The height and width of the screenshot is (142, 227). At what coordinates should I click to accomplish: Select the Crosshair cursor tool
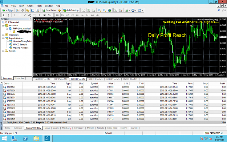pos(9,15)
